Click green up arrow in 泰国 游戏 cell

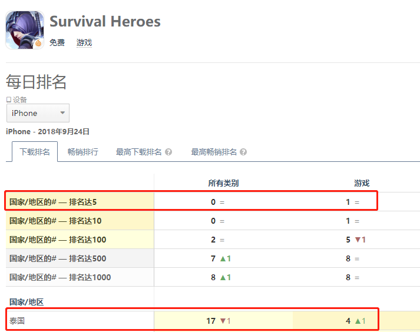(358, 321)
